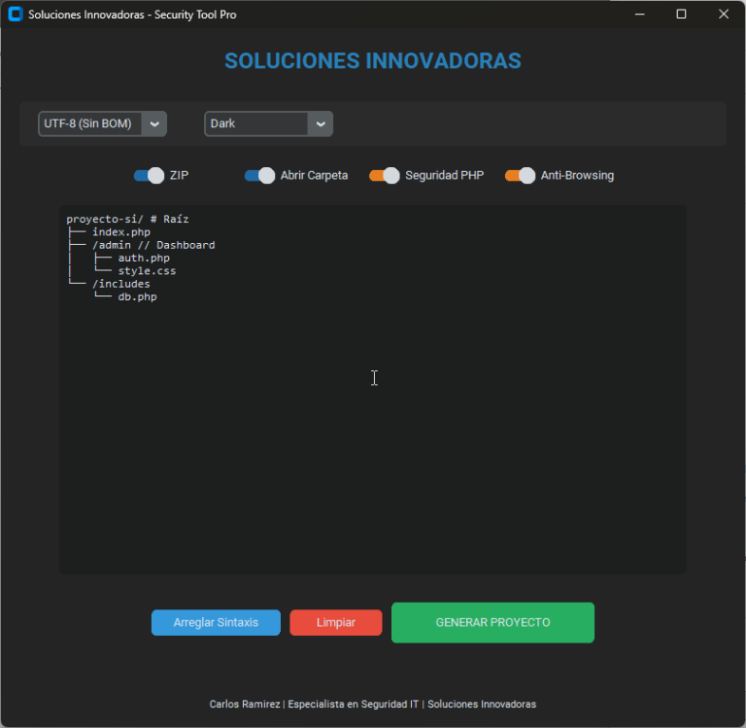Toggle the ZIP switch

149,176
